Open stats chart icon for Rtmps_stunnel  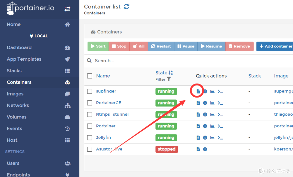pyautogui.click(x=212, y=114)
